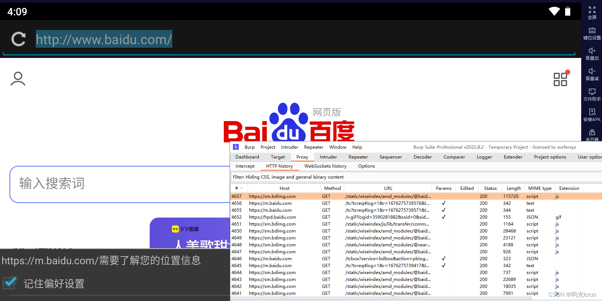This screenshot has width=602, height=301.
Task: Sort by the Params column header
Action: pyautogui.click(x=444, y=188)
